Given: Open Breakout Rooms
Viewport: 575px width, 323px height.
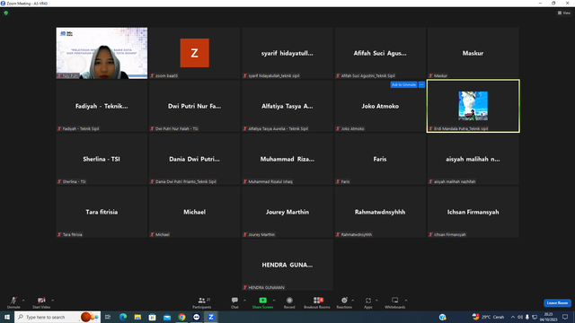Looking at the screenshot, I should tap(317, 302).
